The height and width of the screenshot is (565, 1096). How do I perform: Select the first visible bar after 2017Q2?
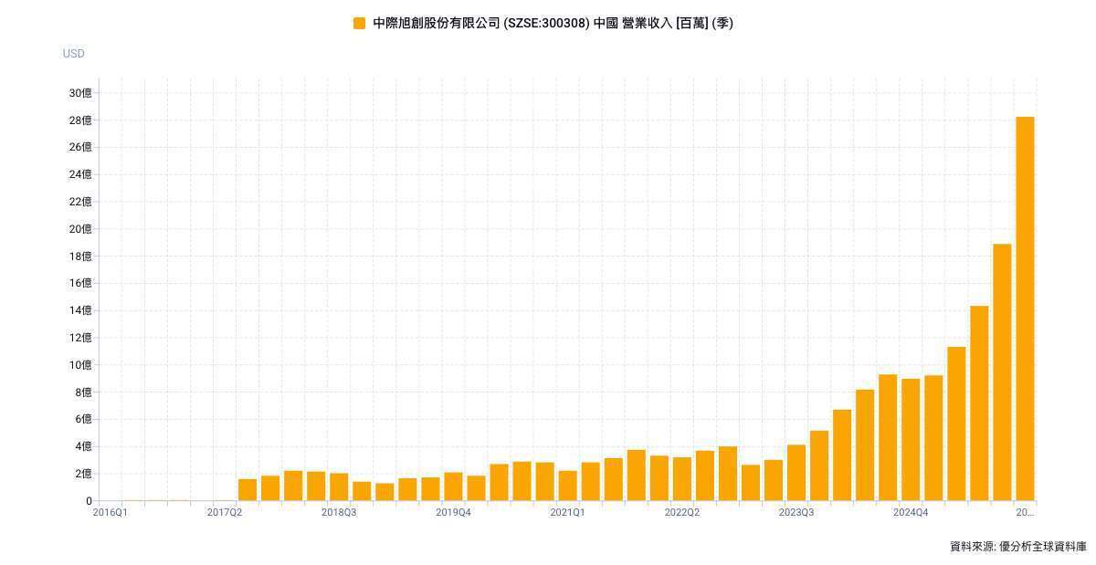coord(248,489)
